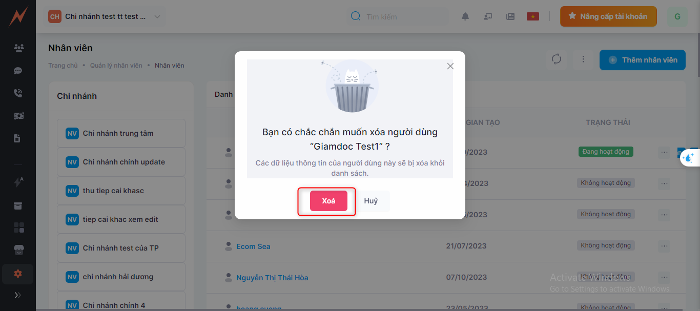Open the chat messages sidebar icon
Screen dimensions: 700x311
(x=18, y=71)
